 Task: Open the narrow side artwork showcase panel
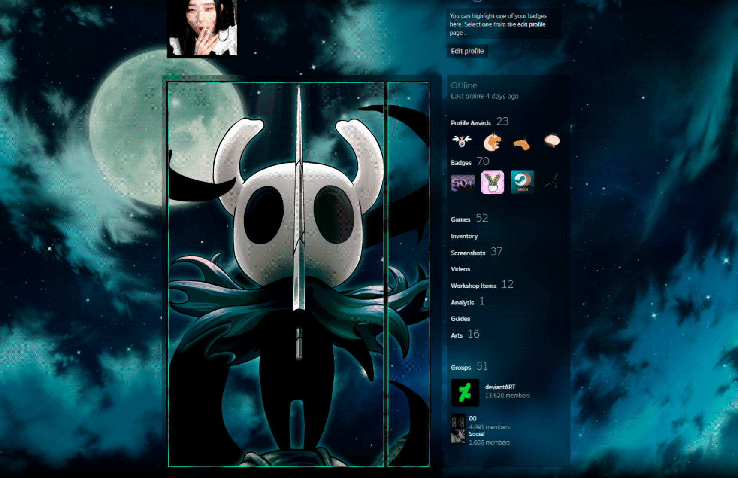pyautogui.click(x=408, y=274)
